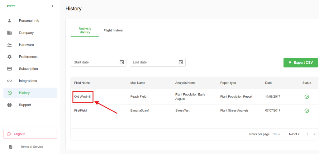Click the Start date input field

[95, 62]
